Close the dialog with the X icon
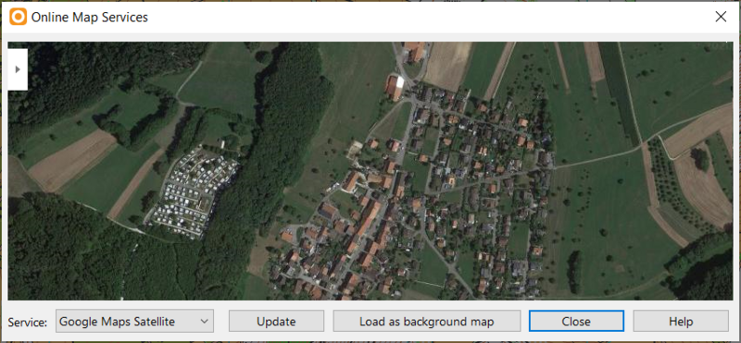This screenshot has width=741, height=343. 721,17
